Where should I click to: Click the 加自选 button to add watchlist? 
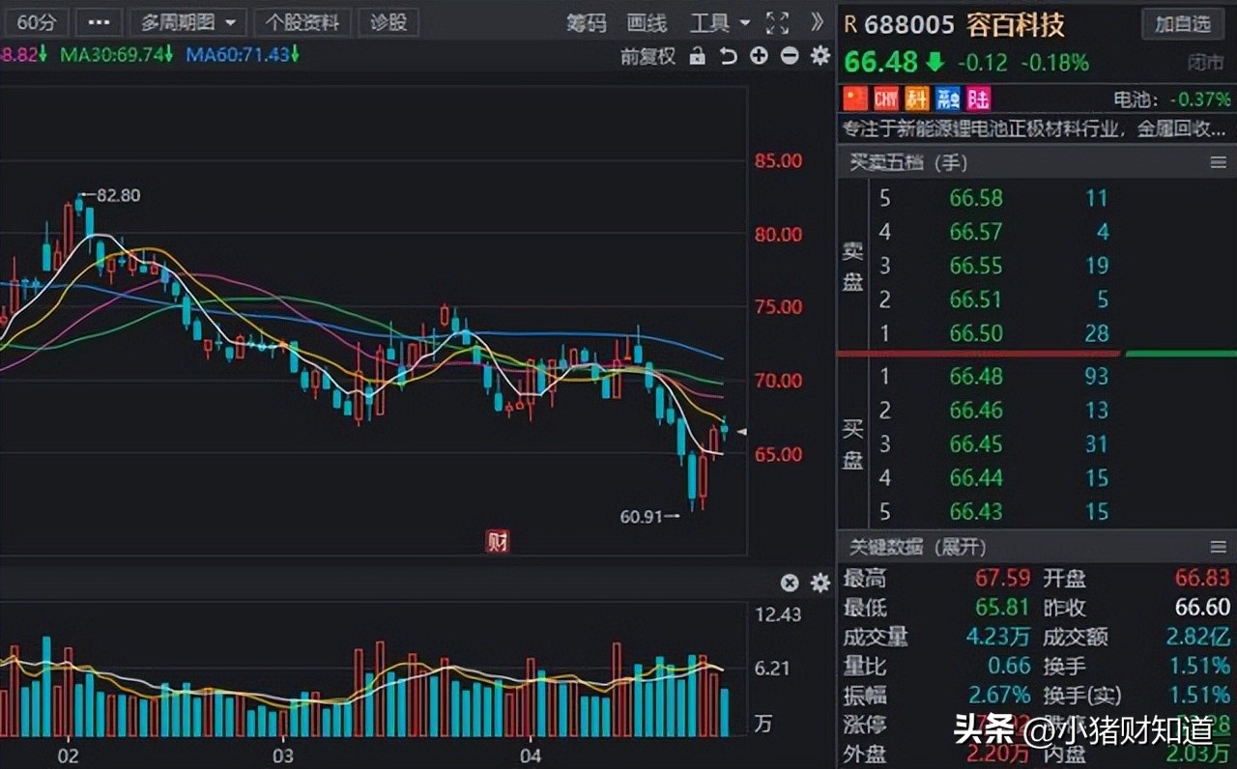click(1181, 24)
